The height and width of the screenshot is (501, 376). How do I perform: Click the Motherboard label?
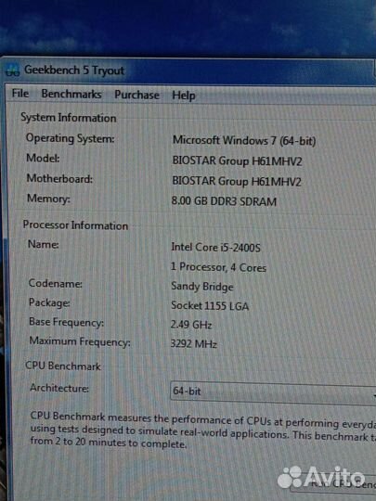[x=59, y=178]
